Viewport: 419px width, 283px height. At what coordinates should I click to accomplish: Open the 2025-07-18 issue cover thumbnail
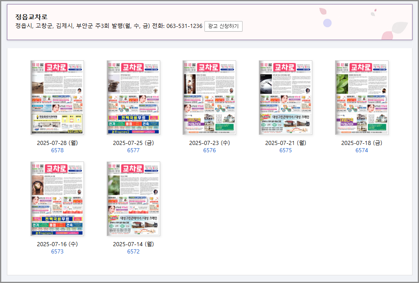tap(362, 98)
